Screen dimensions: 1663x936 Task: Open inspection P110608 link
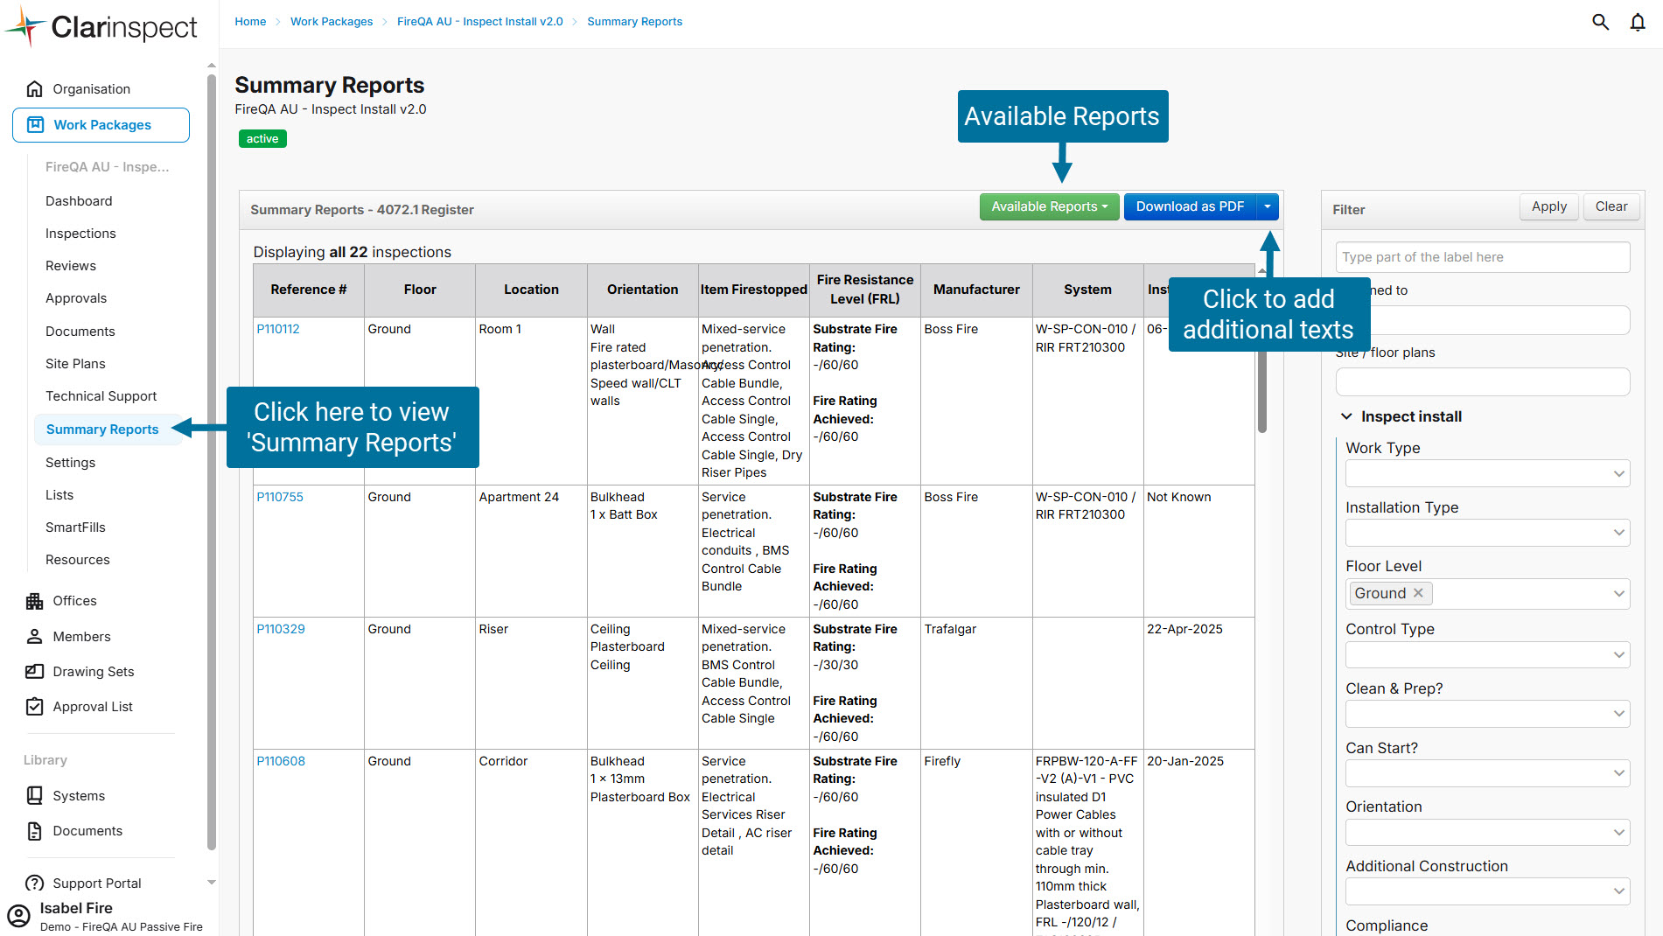tap(281, 761)
